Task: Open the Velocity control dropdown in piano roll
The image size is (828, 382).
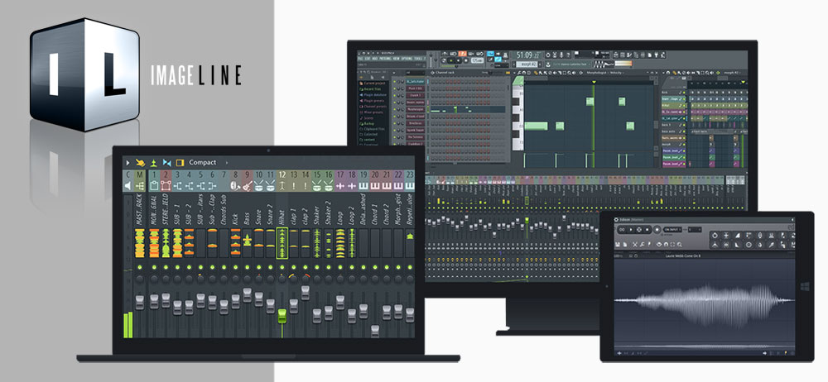Action: [617, 73]
